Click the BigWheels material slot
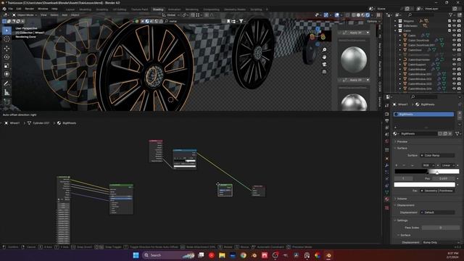 423,115
